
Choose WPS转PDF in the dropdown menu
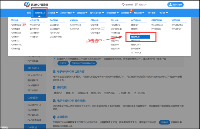[177, 29]
